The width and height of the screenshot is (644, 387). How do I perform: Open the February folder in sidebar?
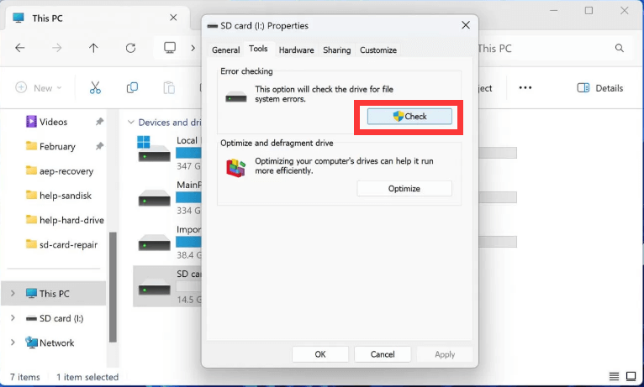(x=57, y=146)
